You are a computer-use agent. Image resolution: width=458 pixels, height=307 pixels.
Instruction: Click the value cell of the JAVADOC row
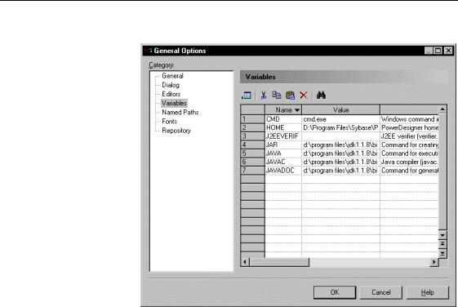coord(341,171)
